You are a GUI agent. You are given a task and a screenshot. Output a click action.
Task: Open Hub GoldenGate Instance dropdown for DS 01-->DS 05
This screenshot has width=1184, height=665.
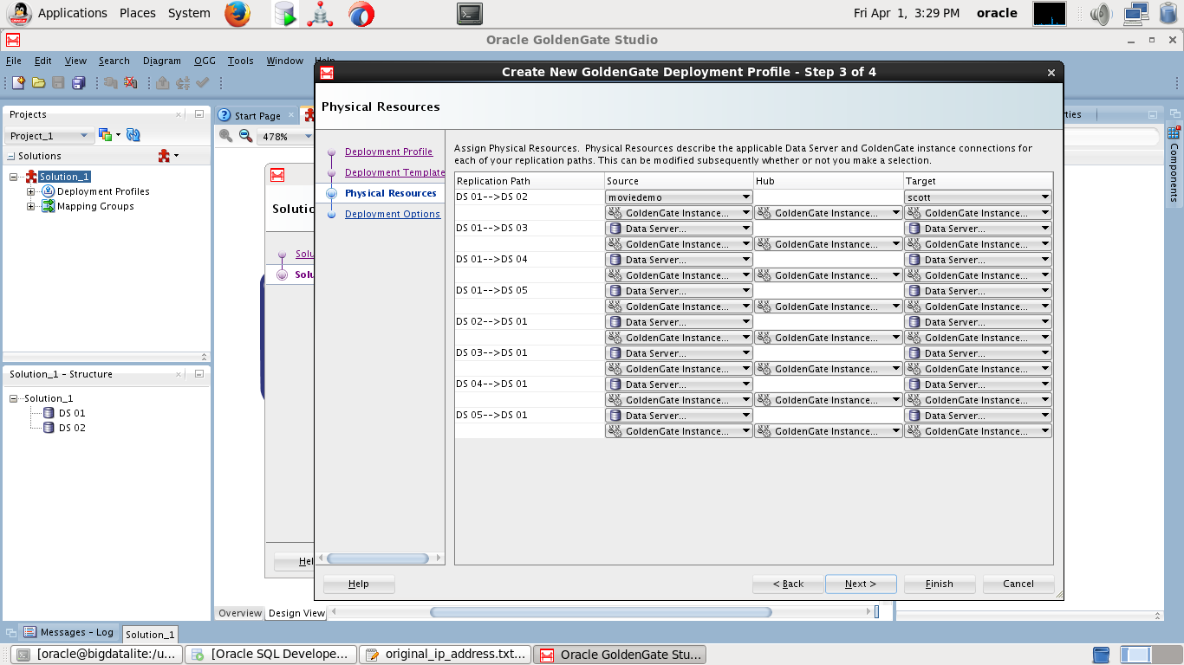[x=828, y=307]
